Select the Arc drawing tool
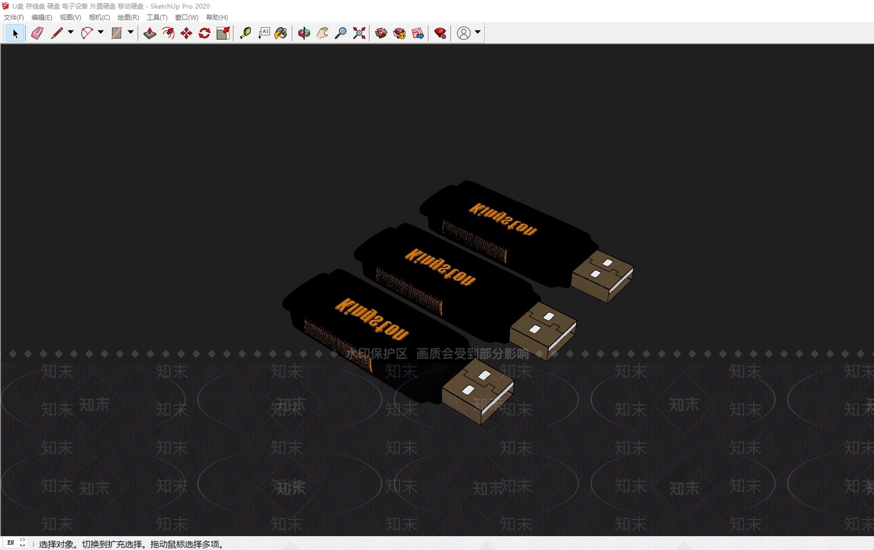This screenshot has width=874, height=550. coord(87,33)
